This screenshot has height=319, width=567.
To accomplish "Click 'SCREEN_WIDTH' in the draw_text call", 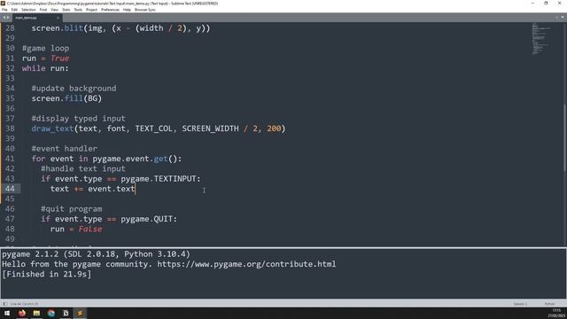I will [210, 128].
